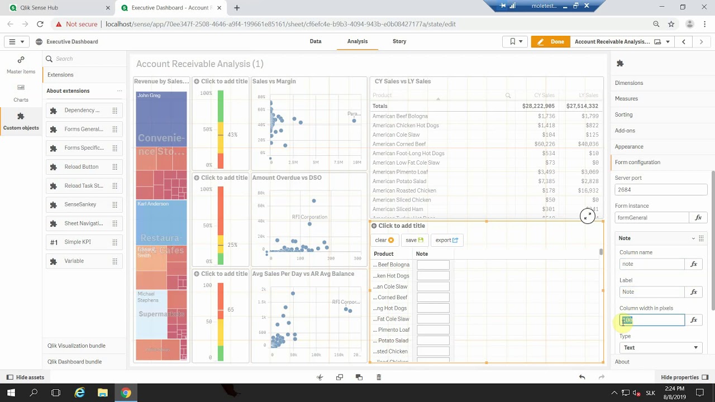
Task: Click the properties panel vertical scrollbar
Action: pyautogui.click(x=713, y=241)
